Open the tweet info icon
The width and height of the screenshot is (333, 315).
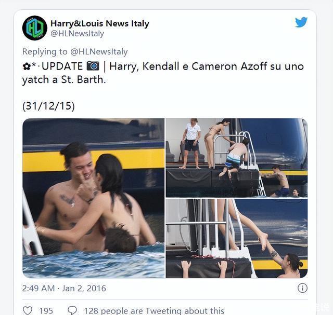pos(302,288)
